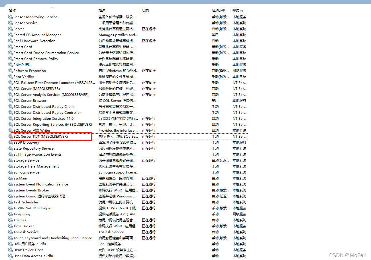
Task: Click 自动(延迟... startup type of Storage Service
Action: tap(220, 160)
